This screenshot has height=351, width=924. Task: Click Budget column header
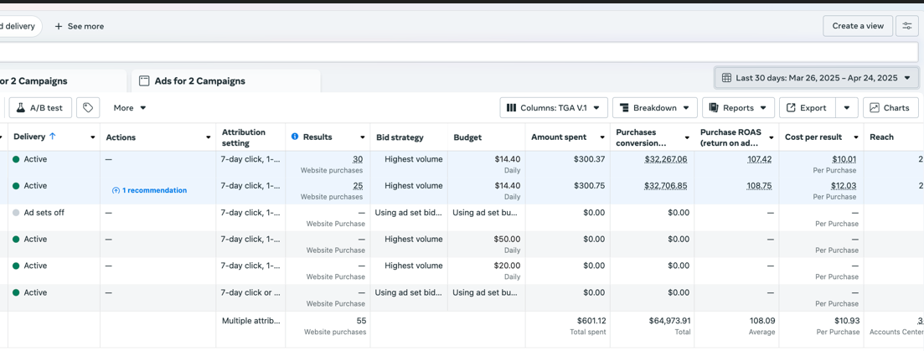coord(467,137)
